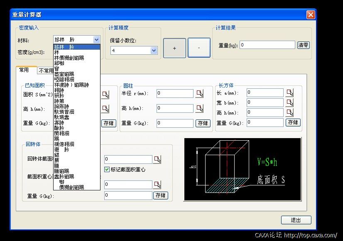Open the 保留小数位 precision dropdown
Image resolution: width=343 pixels, height=241 pixels.
click(x=154, y=51)
